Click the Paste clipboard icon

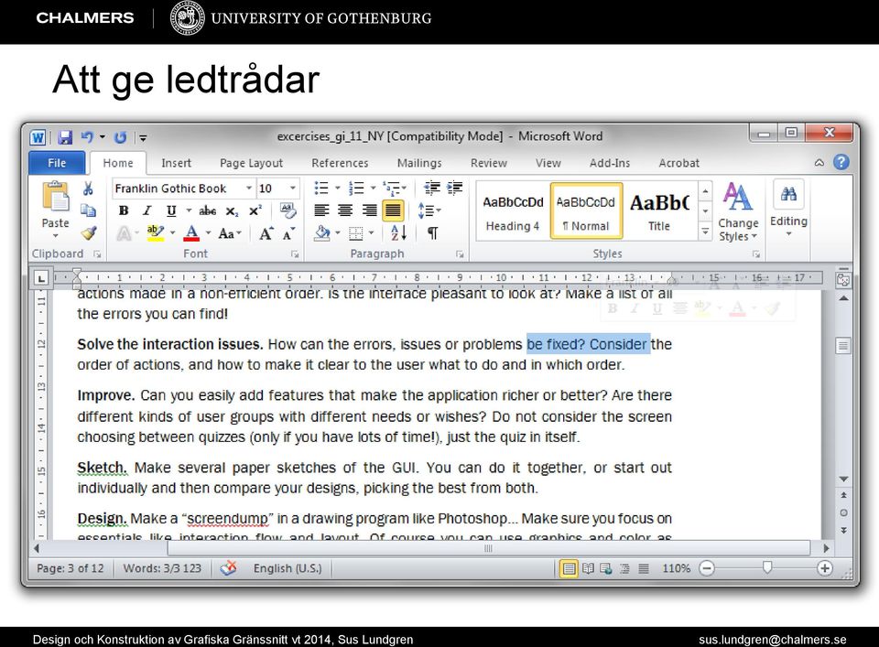click(x=55, y=197)
